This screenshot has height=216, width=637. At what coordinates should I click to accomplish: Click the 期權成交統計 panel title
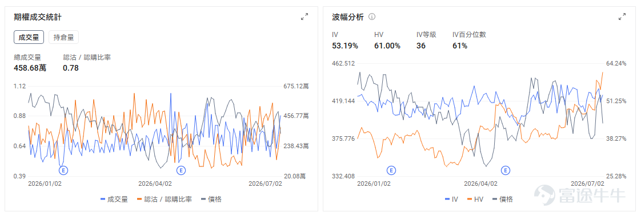38,17
